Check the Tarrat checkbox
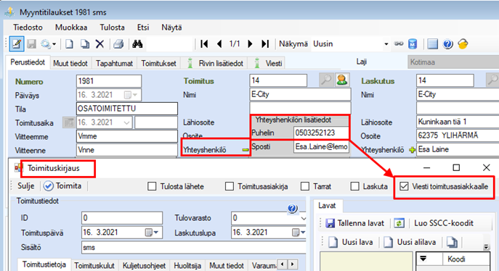This screenshot has height=271, width=499. point(305,186)
